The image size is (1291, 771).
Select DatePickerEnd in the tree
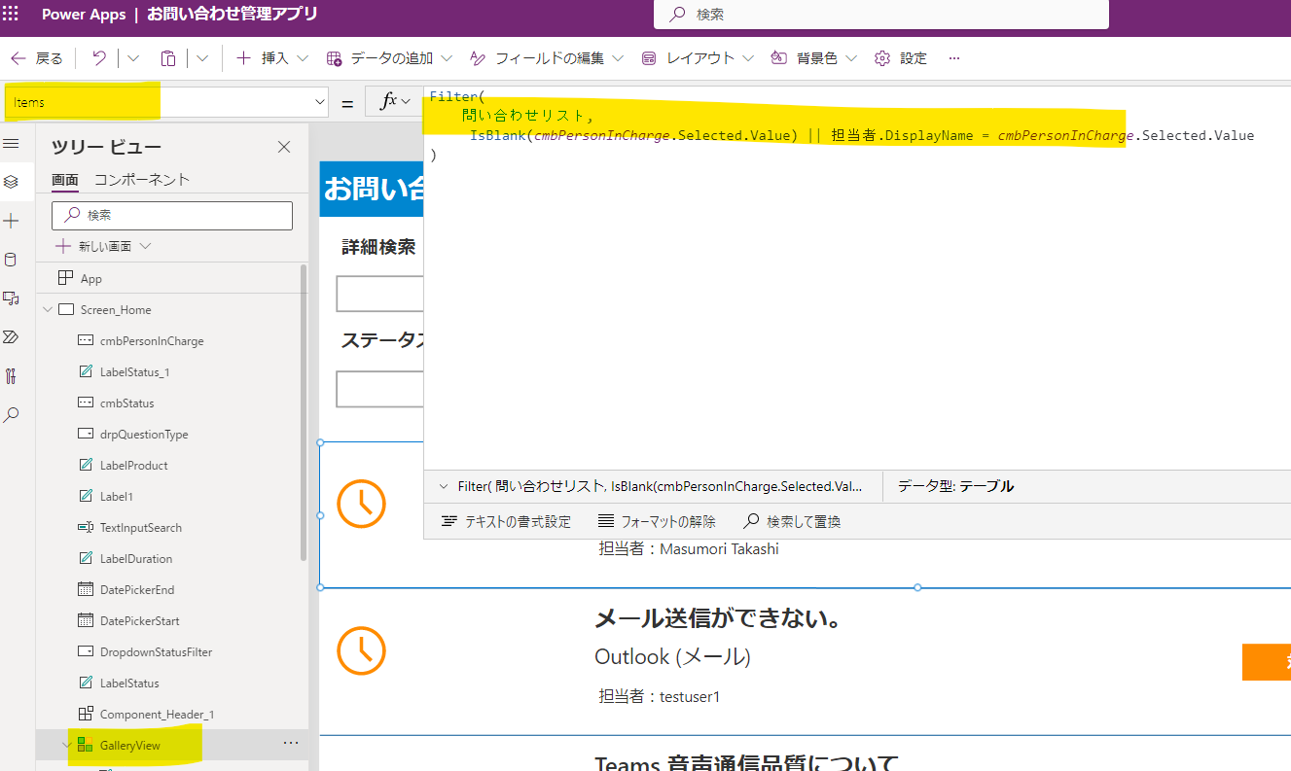click(137, 590)
